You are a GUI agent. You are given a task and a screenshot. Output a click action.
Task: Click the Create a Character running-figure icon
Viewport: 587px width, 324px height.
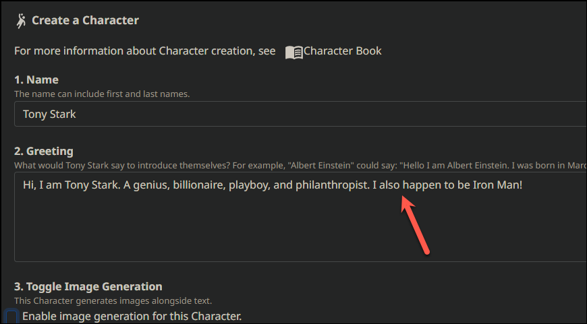[21, 21]
